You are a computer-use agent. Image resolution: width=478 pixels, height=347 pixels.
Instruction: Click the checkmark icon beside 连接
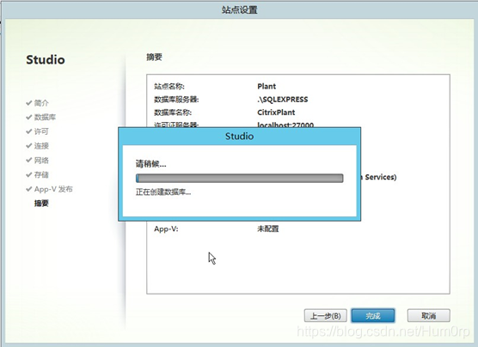(29, 146)
